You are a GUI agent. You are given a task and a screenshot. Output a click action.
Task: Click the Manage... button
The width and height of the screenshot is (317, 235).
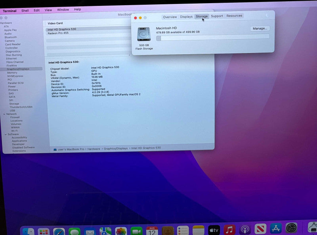[260, 28]
